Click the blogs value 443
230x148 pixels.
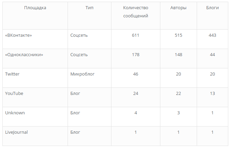click(x=212, y=35)
